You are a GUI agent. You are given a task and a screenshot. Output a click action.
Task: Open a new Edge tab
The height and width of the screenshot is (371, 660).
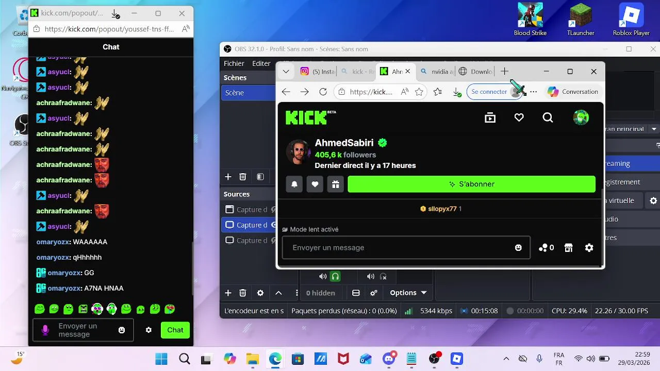coord(504,72)
